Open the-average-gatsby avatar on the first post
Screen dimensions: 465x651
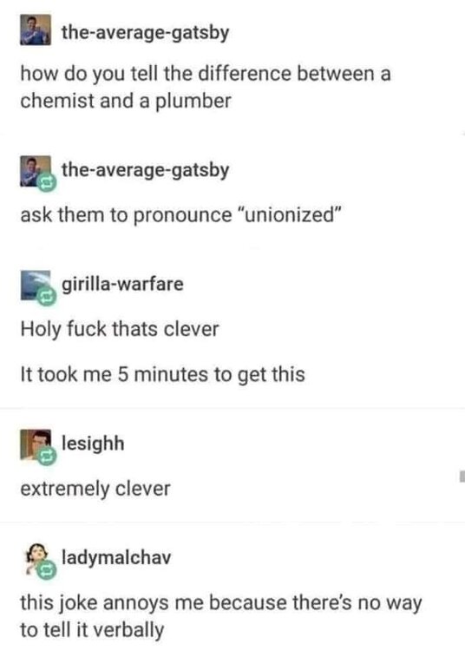pos(36,30)
